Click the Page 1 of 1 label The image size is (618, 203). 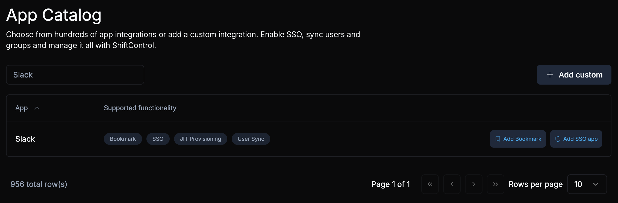(x=391, y=184)
